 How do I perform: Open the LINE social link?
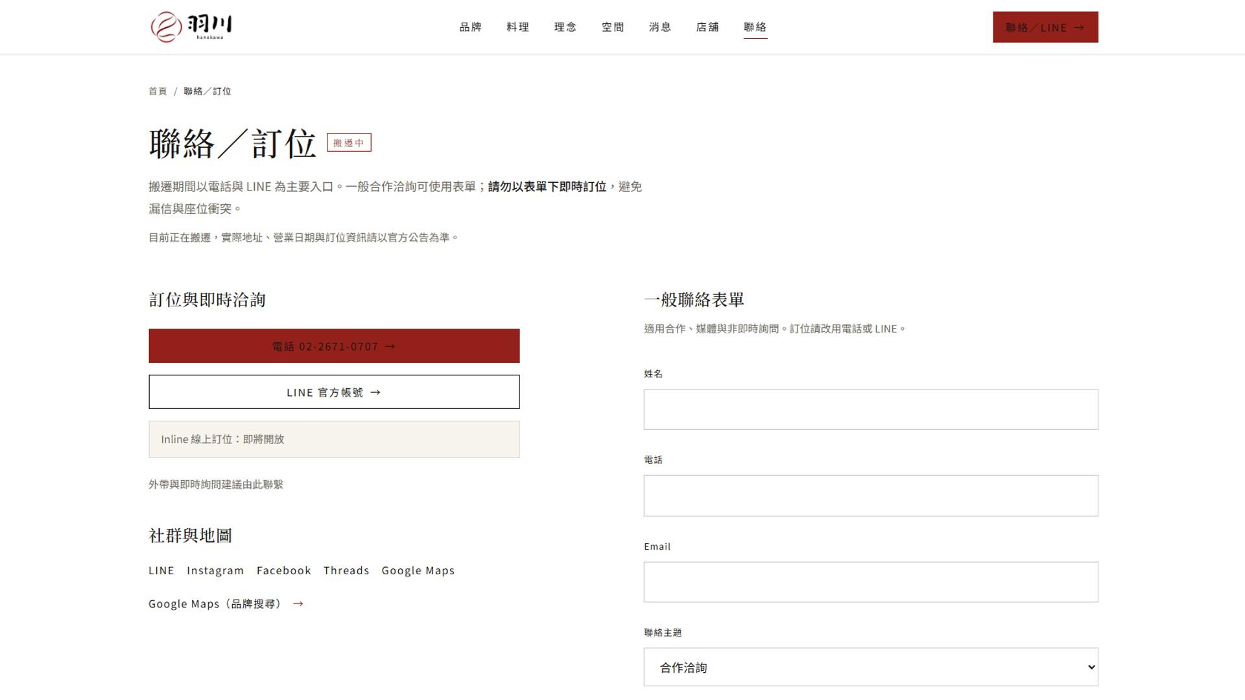click(161, 570)
